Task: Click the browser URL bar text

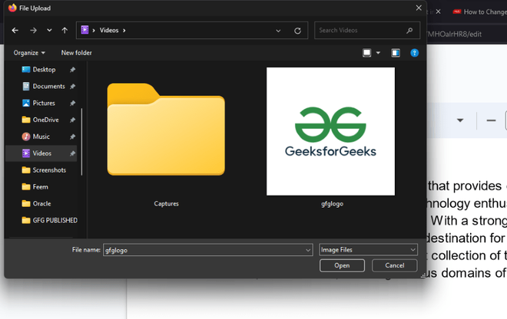Action: click(454, 34)
